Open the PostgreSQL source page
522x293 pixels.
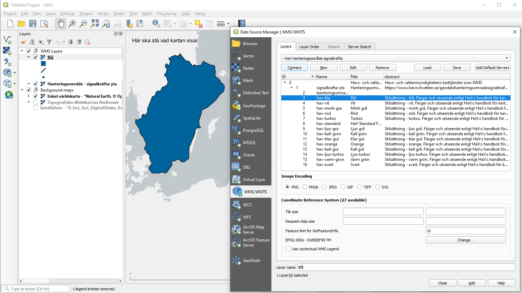point(251,130)
